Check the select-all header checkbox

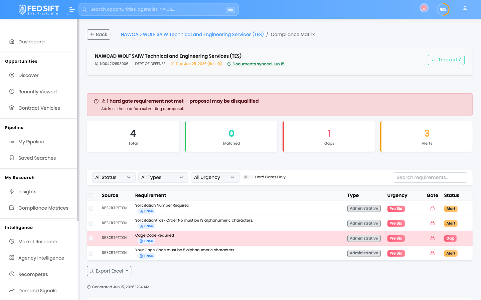click(91, 196)
